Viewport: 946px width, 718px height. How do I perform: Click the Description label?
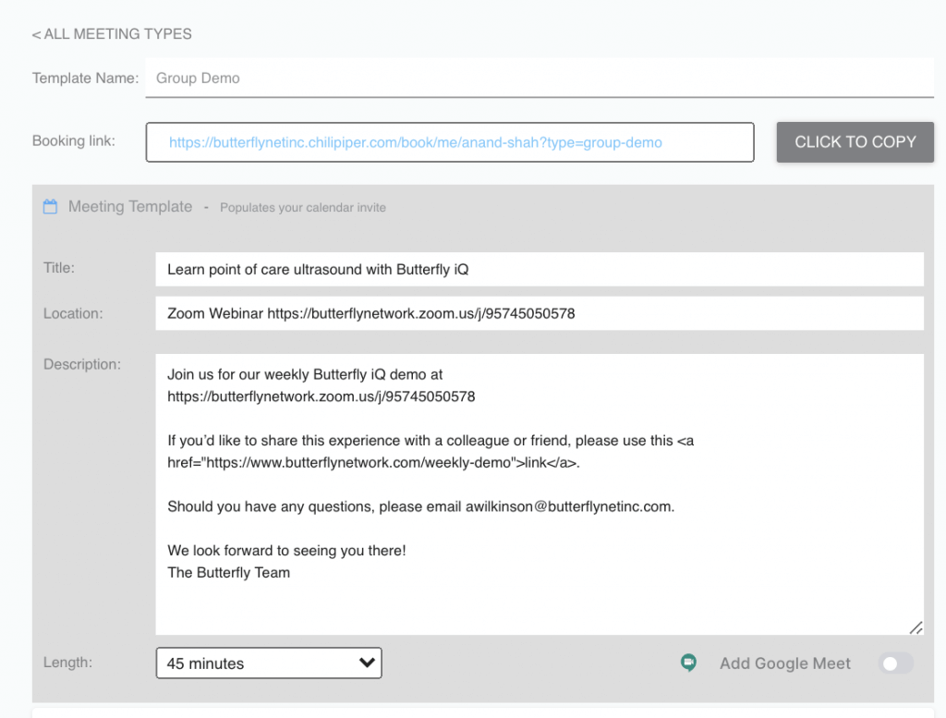pos(82,364)
